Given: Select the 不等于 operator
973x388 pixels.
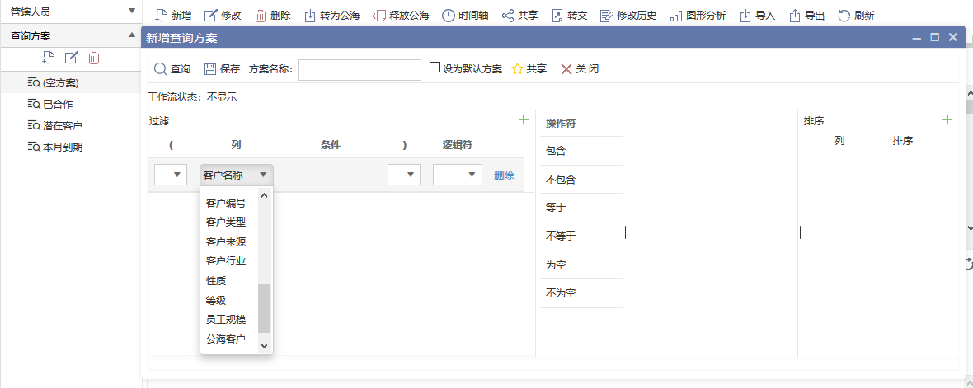Looking at the screenshot, I should [x=561, y=236].
